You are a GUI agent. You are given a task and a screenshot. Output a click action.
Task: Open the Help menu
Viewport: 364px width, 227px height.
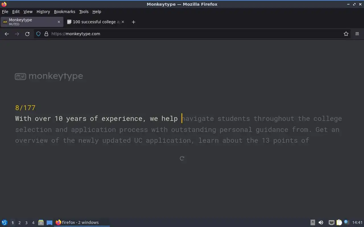pyautogui.click(x=97, y=12)
